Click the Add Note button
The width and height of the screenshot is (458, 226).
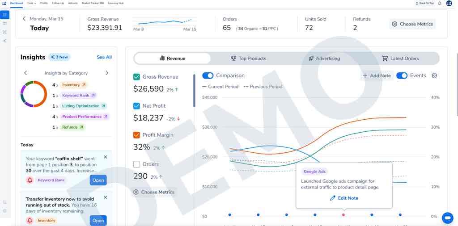pyautogui.click(x=377, y=75)
